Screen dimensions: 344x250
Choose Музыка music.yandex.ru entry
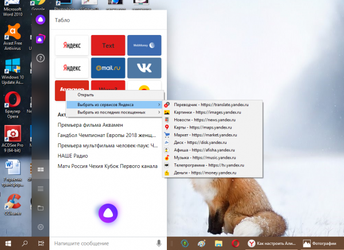tap(212, 158)
